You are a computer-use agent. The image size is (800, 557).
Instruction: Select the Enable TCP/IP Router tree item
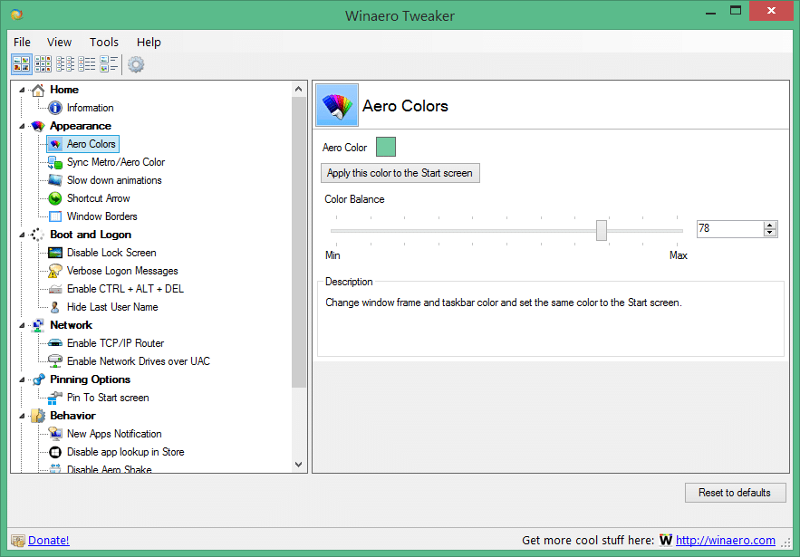tap(116, 343)
